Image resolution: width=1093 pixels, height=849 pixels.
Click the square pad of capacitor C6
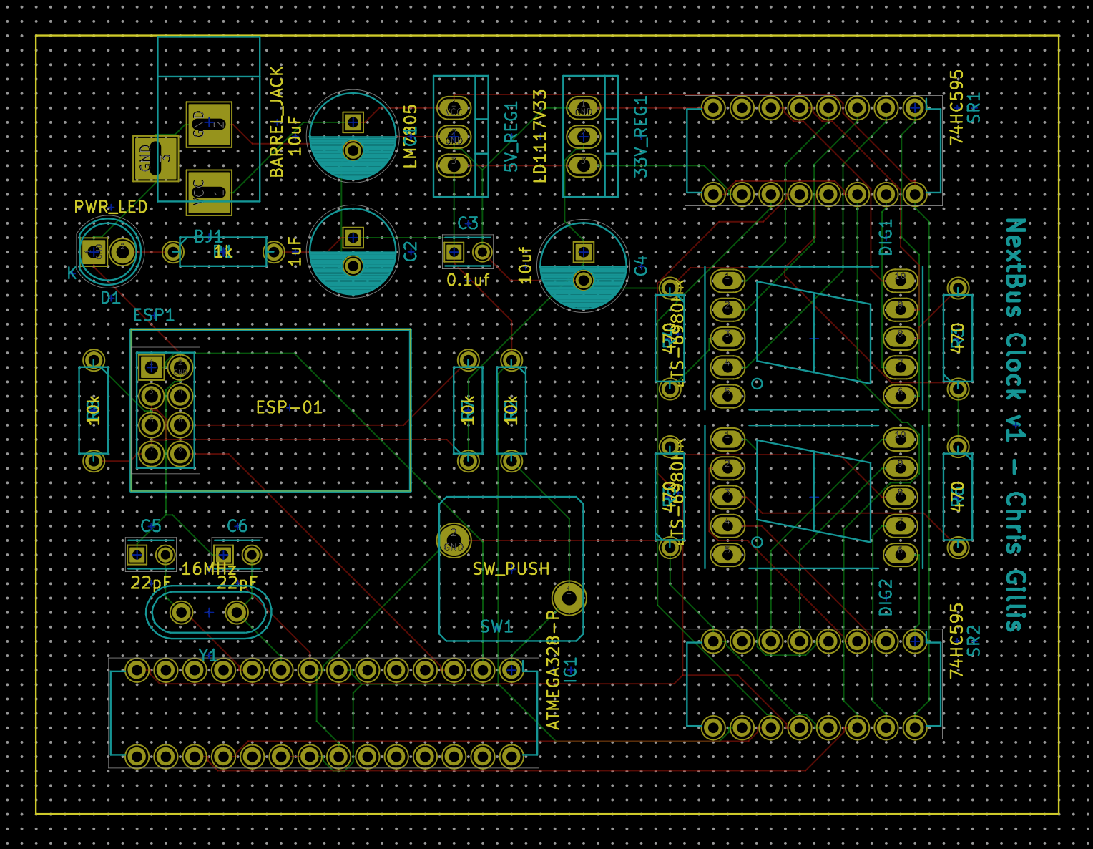223,555
